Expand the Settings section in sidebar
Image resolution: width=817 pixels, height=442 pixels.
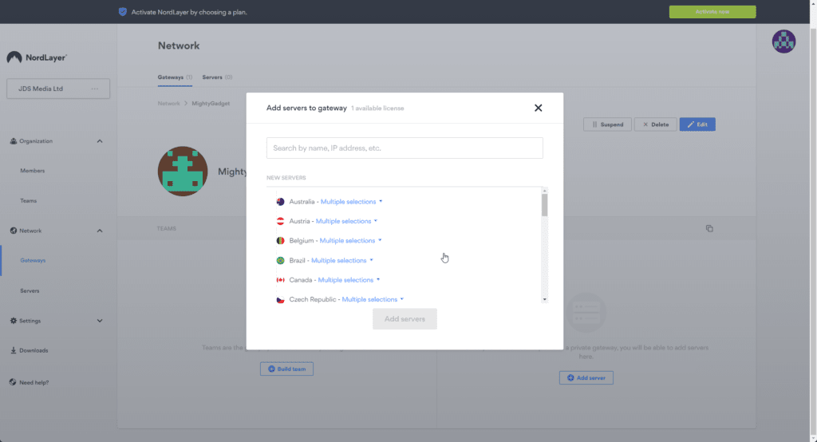[100, 321]
